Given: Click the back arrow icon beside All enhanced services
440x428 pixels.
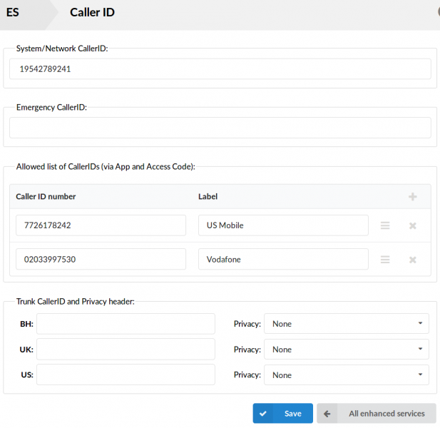Looking at the screenshot, I should [x=327, y=414].
